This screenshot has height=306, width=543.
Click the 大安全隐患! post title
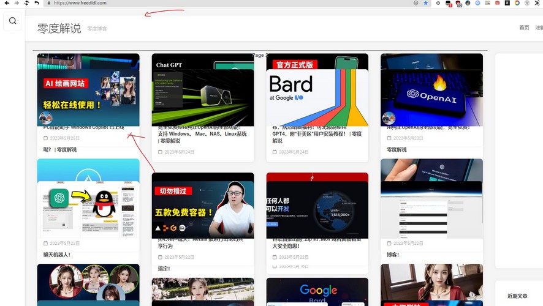pyautogui.click(x=286, y=246)
